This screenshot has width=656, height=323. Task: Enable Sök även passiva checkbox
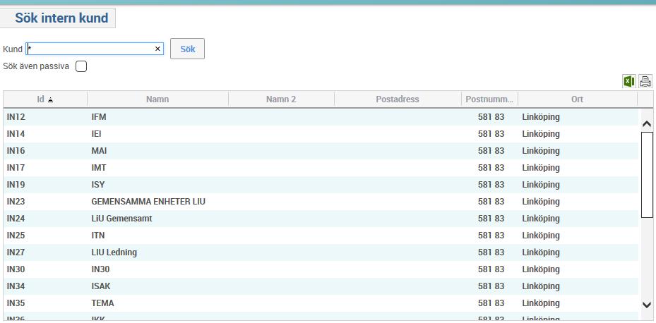click(81, 66)
